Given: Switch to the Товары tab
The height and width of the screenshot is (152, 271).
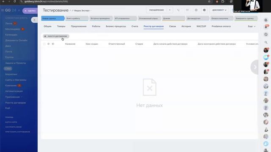Looking at the screenshot, I should click(61, 26).
